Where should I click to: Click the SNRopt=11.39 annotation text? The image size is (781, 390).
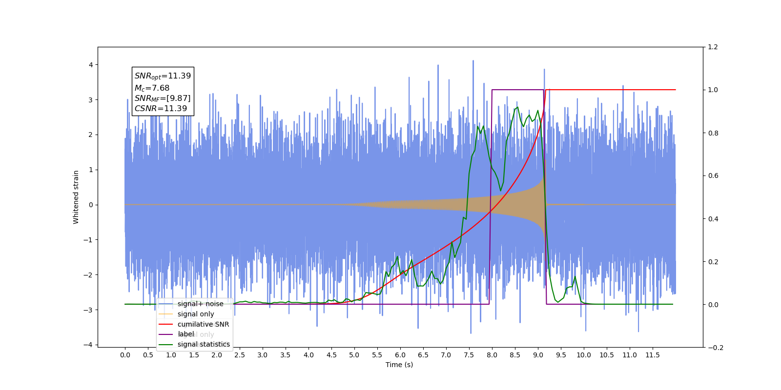point(163,76)
